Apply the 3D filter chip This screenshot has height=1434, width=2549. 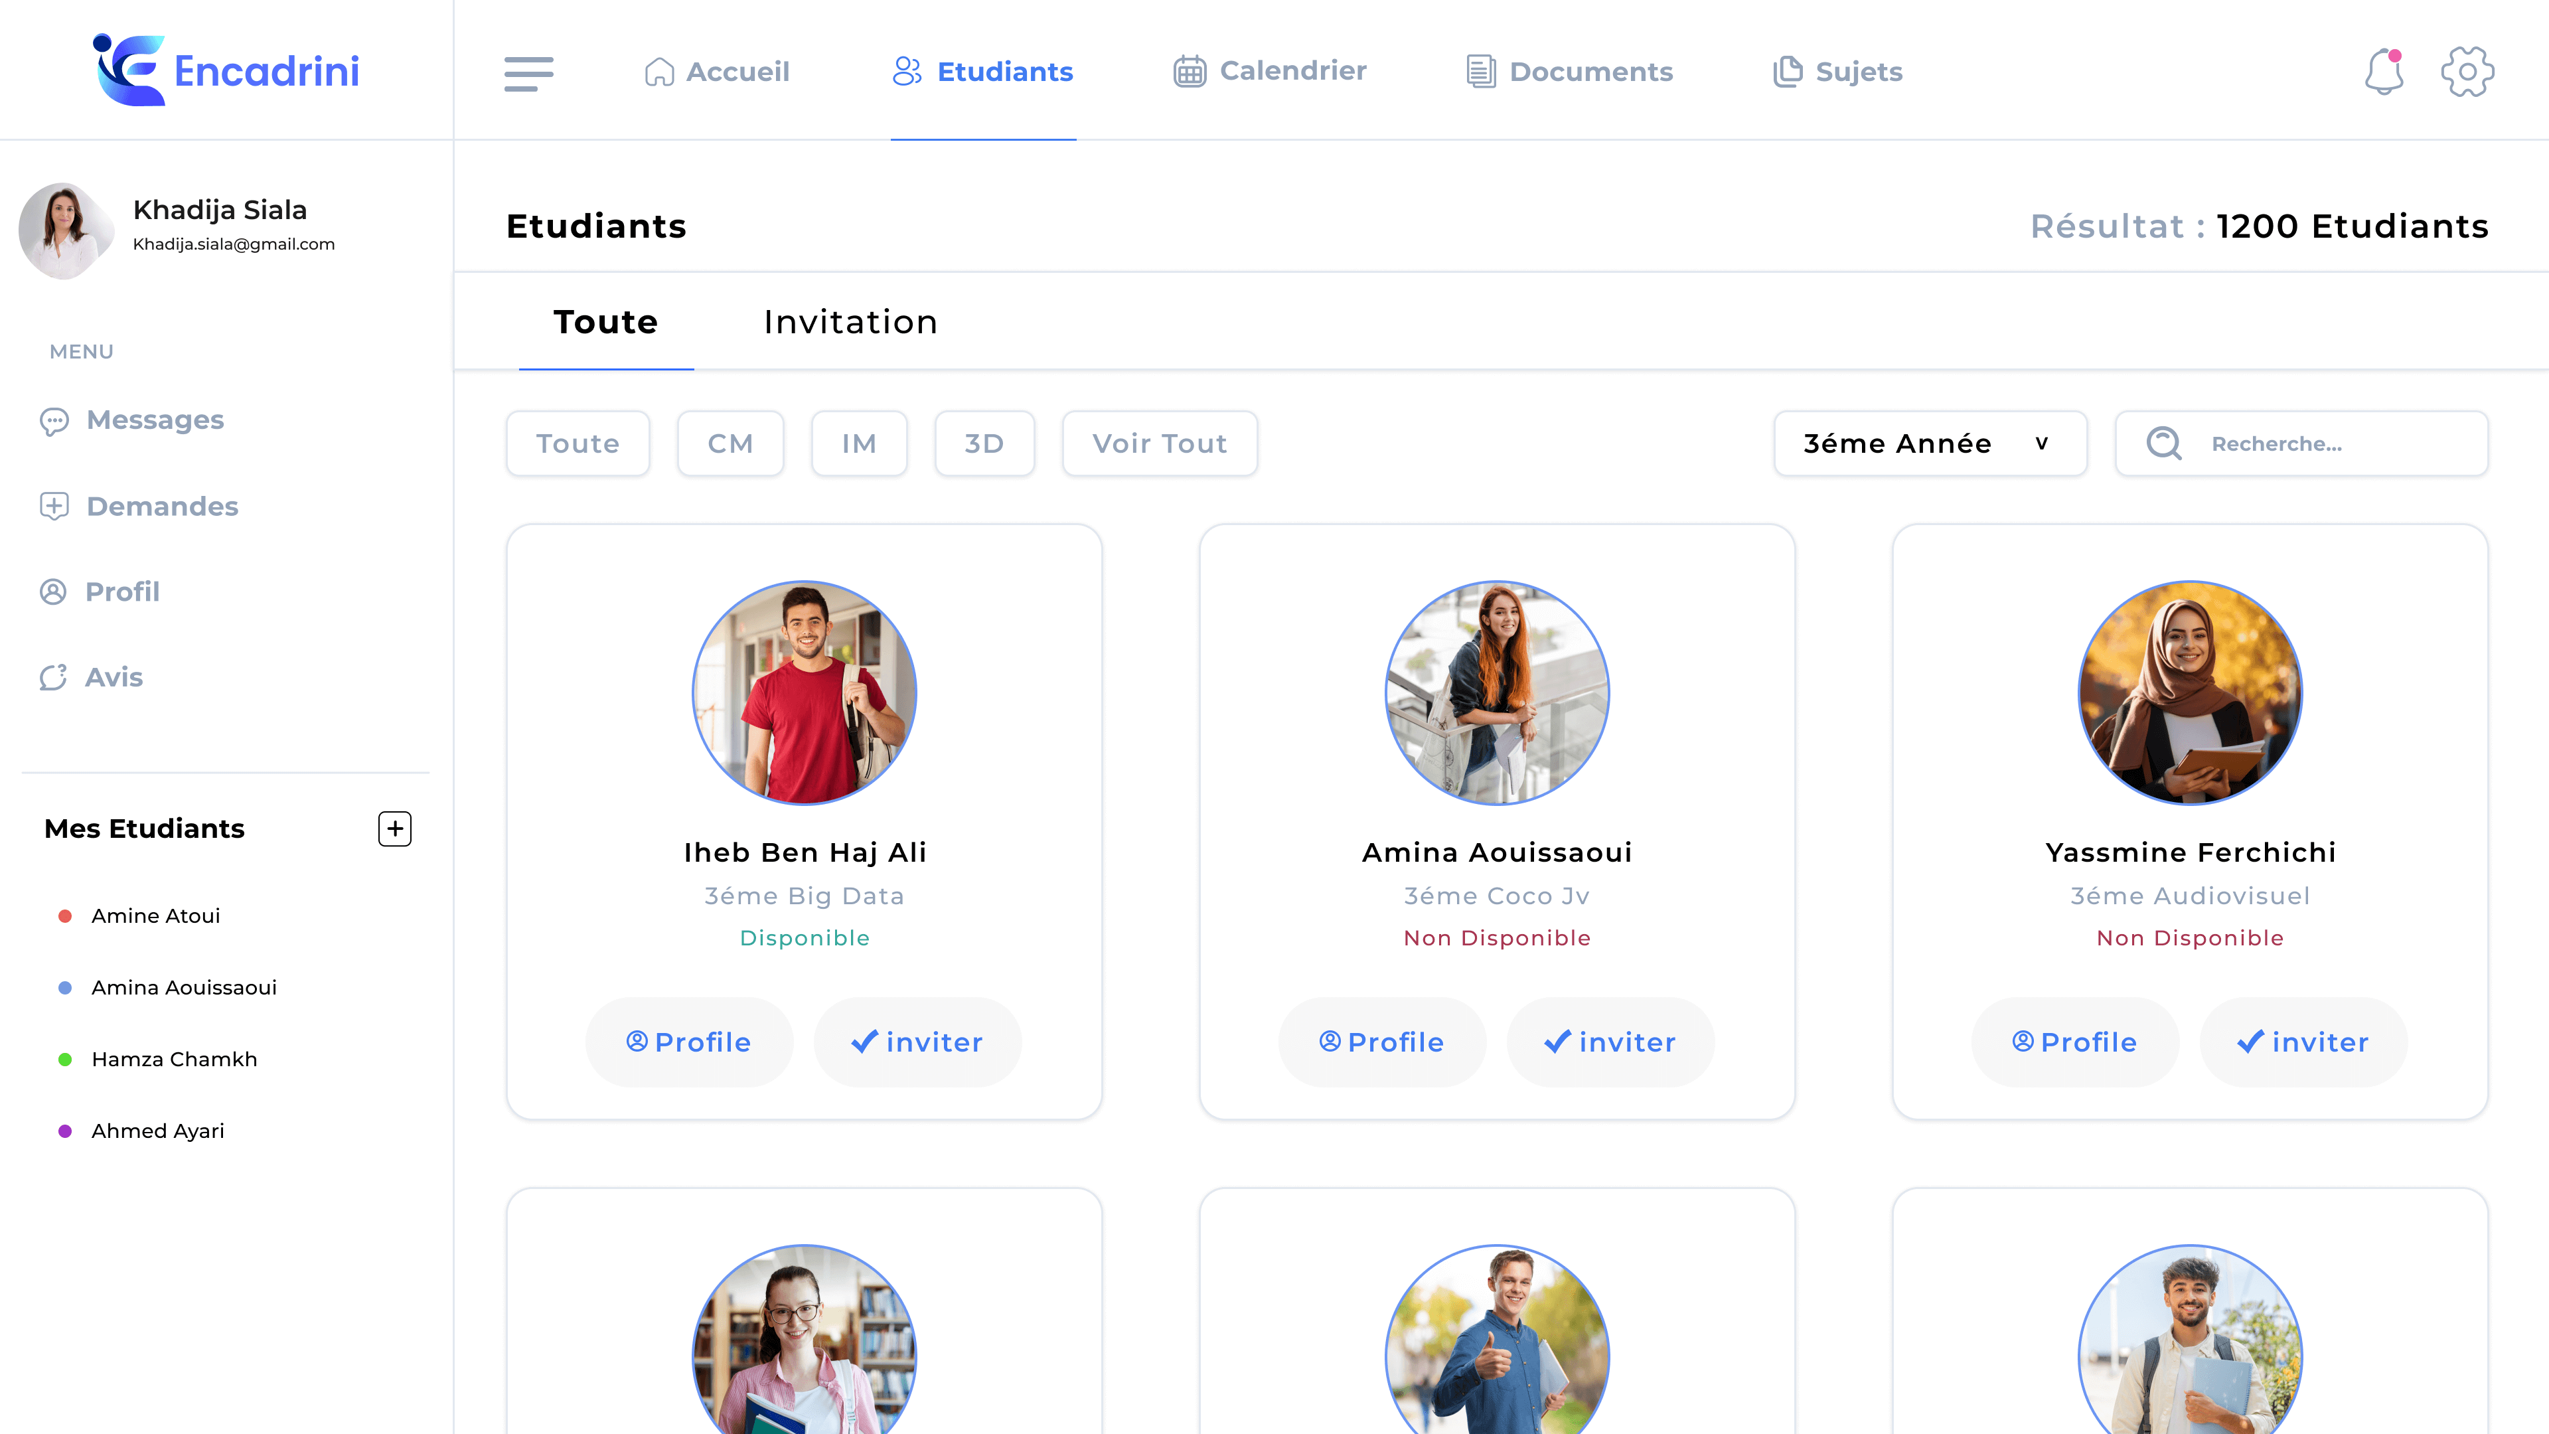click(984, 443)
